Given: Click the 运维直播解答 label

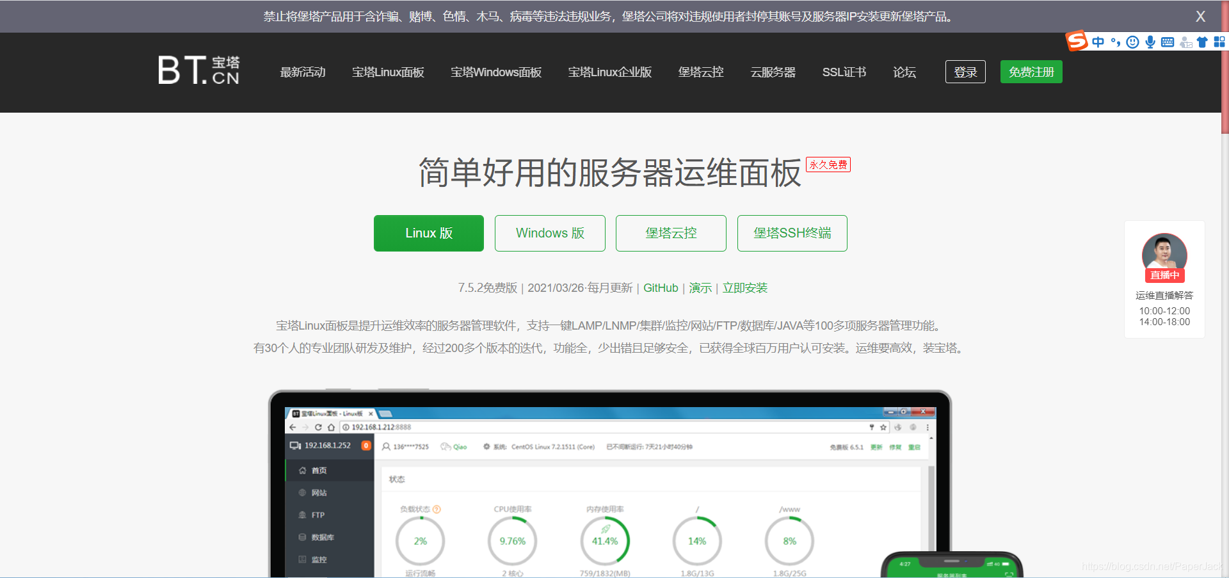Looking at the screenshot, I should (1164, 295).
